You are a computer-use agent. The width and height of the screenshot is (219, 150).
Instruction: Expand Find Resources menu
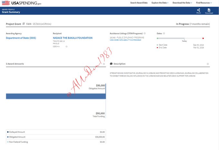coord(204,3)
